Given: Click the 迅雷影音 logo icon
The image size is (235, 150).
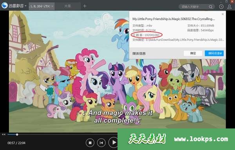Looking at the screenshot, I should (x=4, y=5).
